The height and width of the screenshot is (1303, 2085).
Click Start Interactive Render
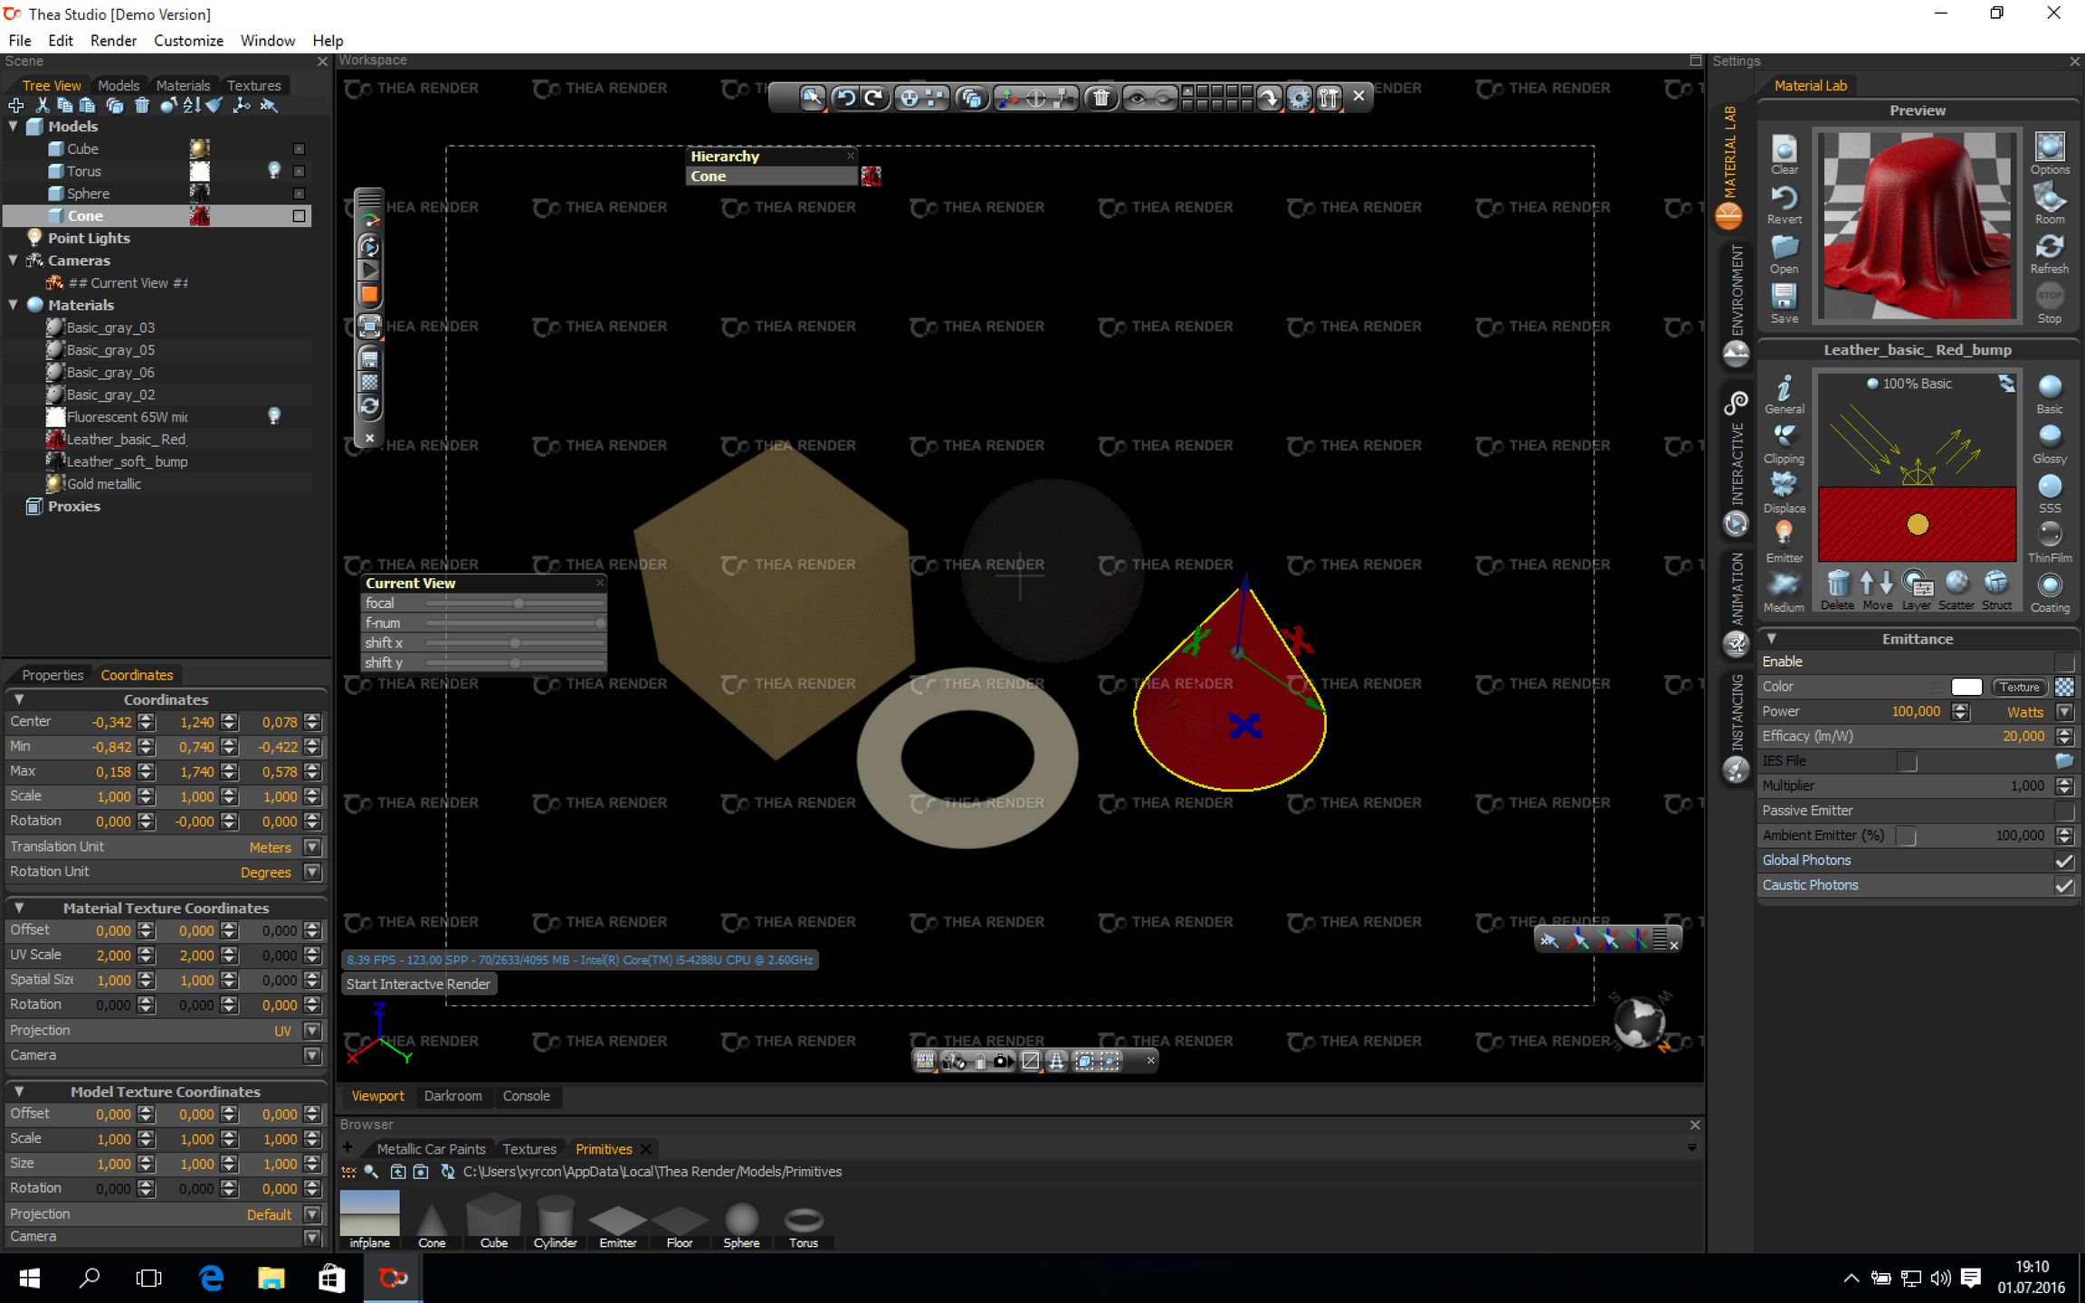418,984
